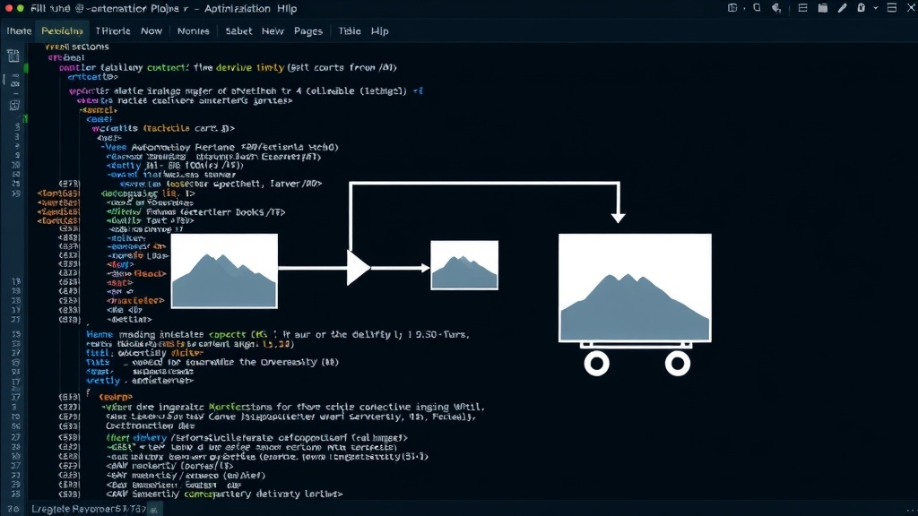The height and width of the screenshot is (516, 918).
Task: Click the three-line list icon in title bar
Action: (x=802, y=8)
